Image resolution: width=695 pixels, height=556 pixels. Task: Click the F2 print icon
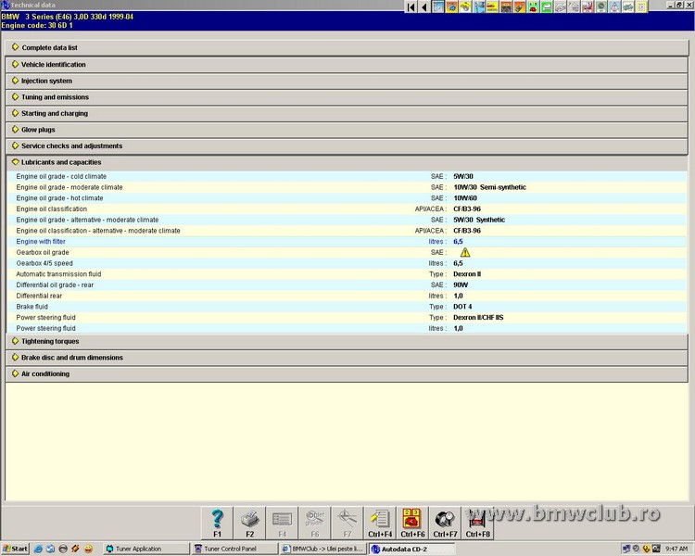tap(250, 521)
